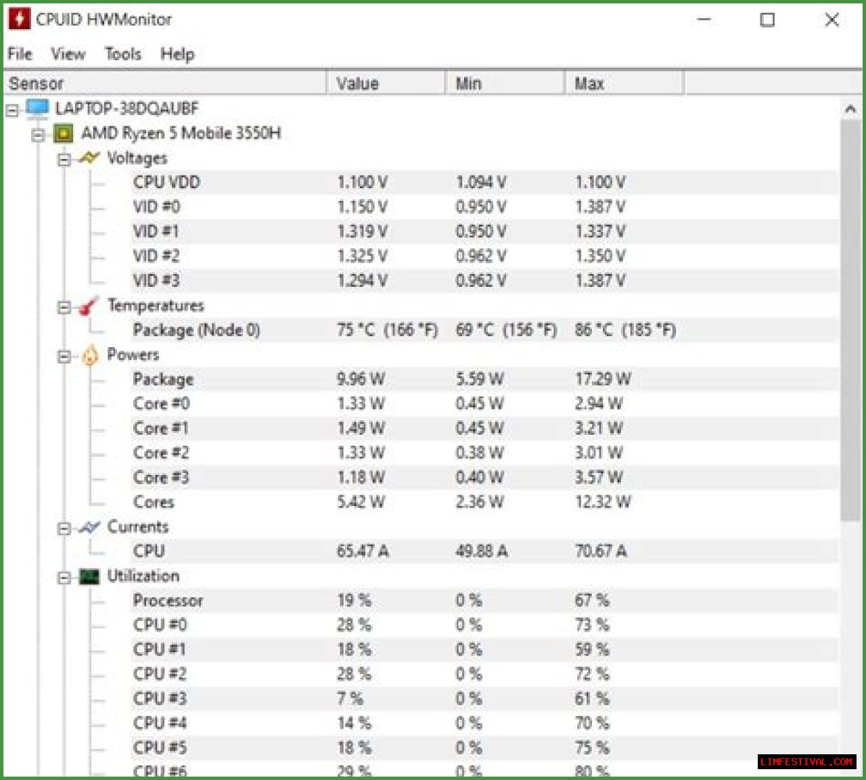Screen dimensions: 866x780
Task: Click the red thermometer Temperatures icon
Action: point(89,306)
